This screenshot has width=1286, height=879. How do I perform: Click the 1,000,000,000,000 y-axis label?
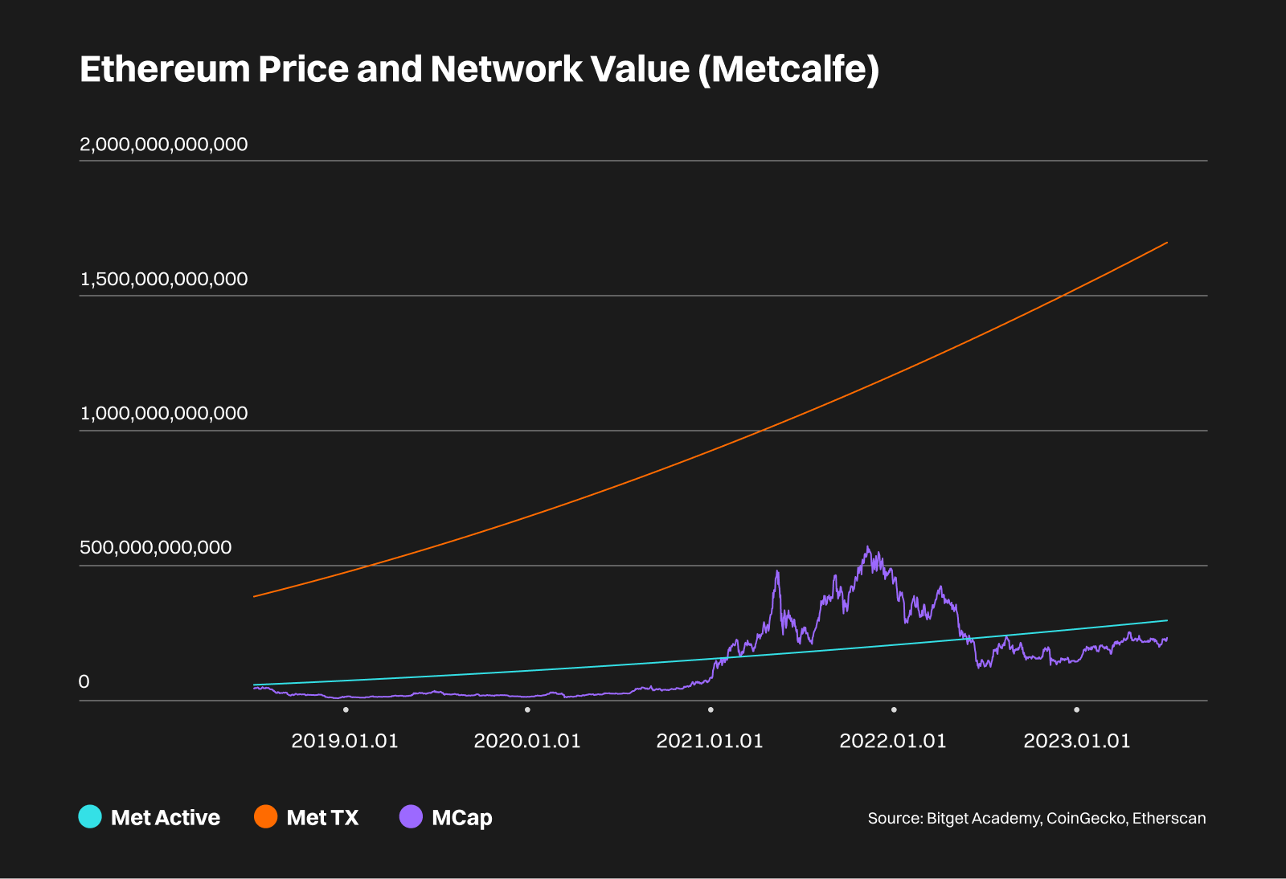coord(164,414)
